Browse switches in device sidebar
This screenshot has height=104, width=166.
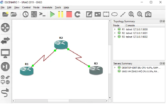click(5, 41)
